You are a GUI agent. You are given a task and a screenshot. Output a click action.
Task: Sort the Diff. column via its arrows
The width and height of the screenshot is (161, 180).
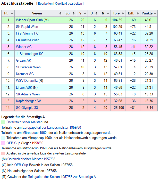click(x=138, y=13)
